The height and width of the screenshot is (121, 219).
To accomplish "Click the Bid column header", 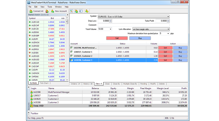I will tap(52, 18).
